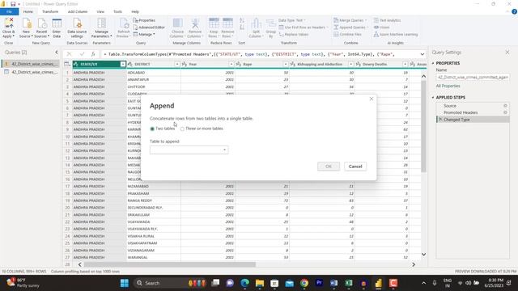Open the Manage dropdown in Query group
Viewport: 518px width, 291px height.
tap(144, 34)
